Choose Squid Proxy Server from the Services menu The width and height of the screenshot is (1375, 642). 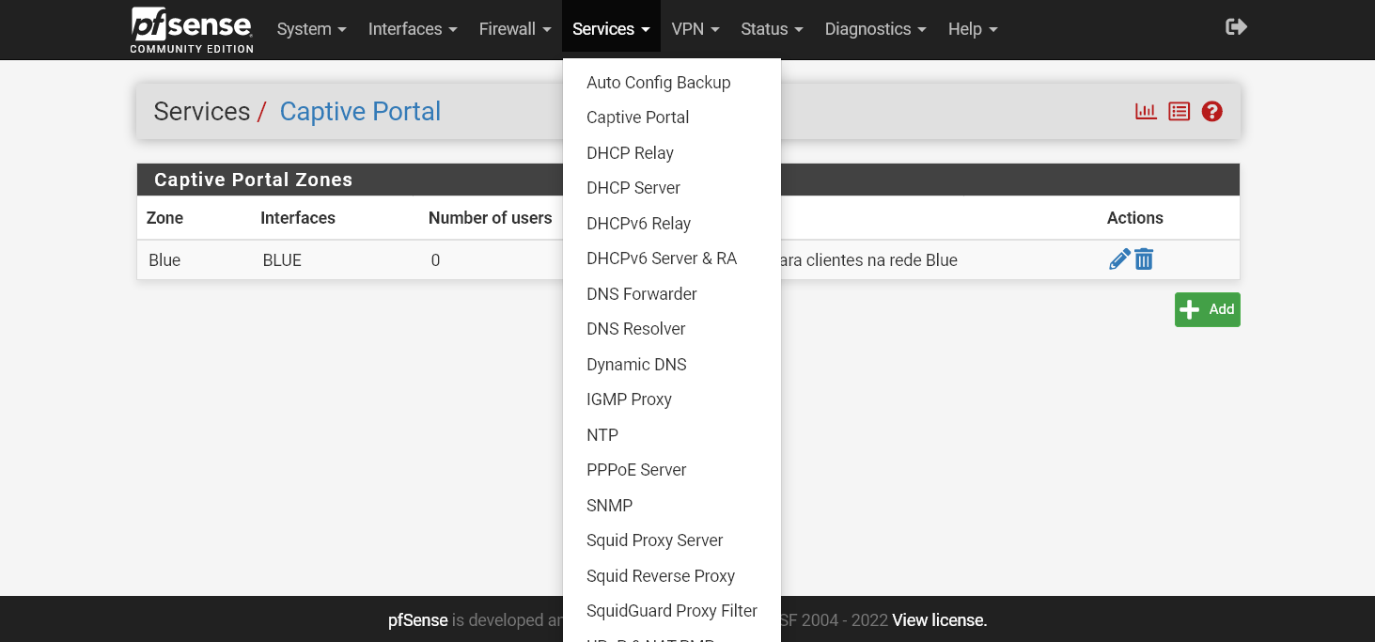coord(654,540)
